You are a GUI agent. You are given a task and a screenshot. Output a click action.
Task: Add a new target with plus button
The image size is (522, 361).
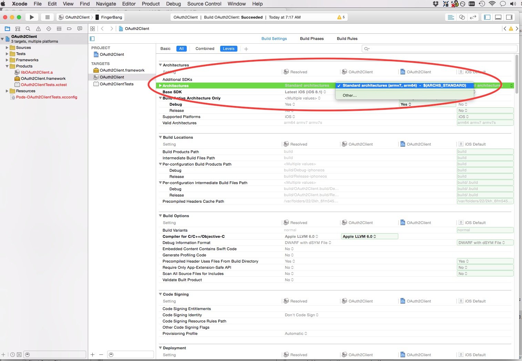point(92,354)
